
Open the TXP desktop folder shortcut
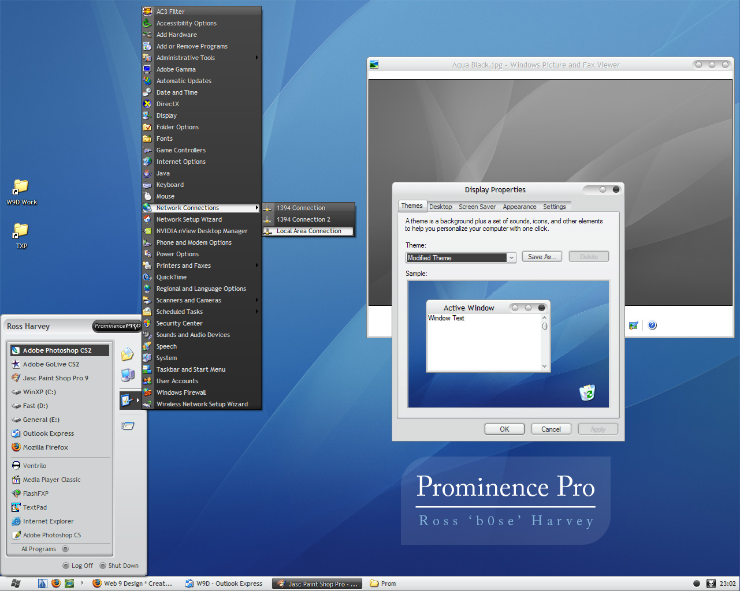pos(21,236)
